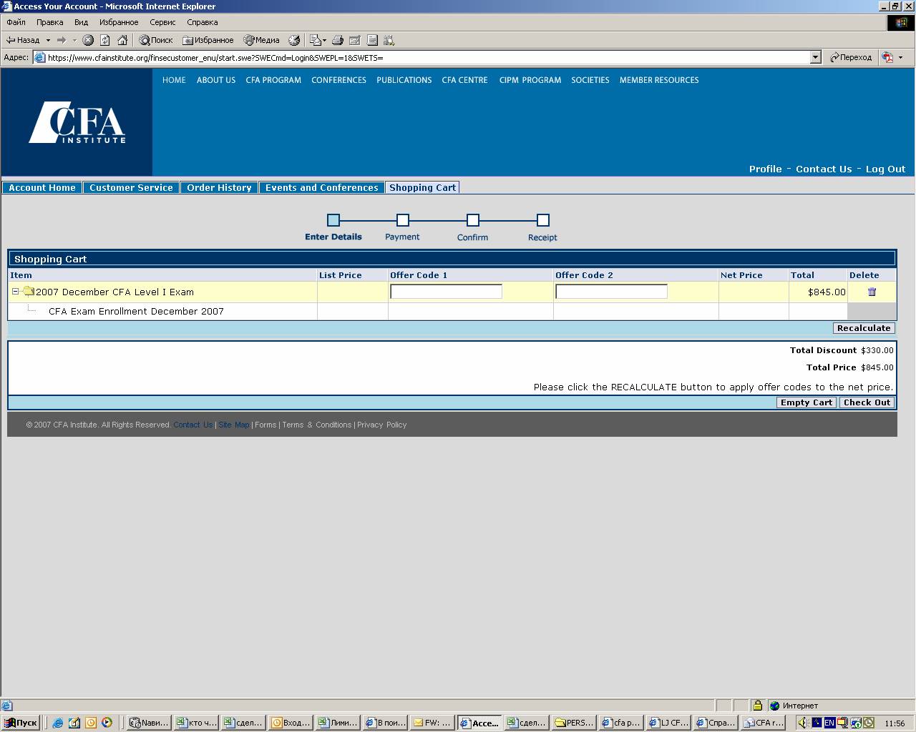The height and width of the screenshot is (732, 916).
Task: Open the MEMBER RESOURCES navigation link
Action: pos(659,80)
